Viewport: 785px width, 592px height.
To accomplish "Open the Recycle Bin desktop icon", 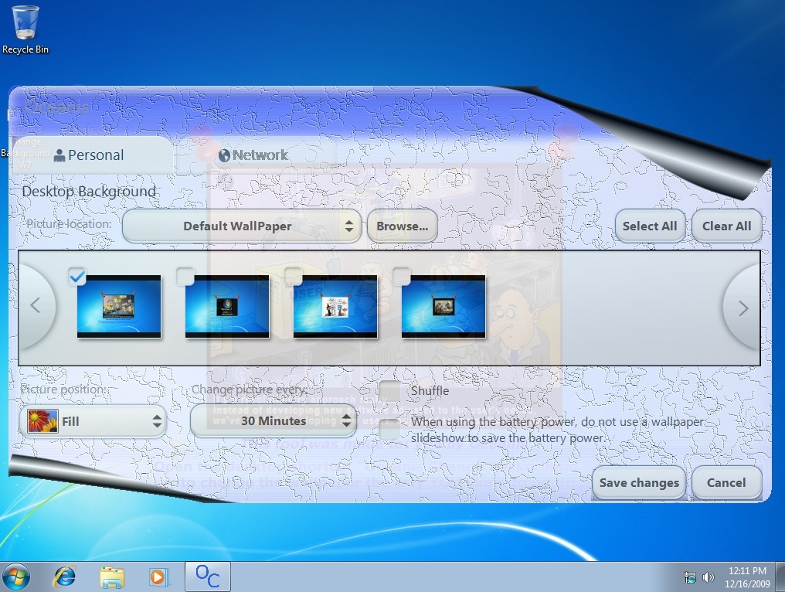I will pos(25,29).
